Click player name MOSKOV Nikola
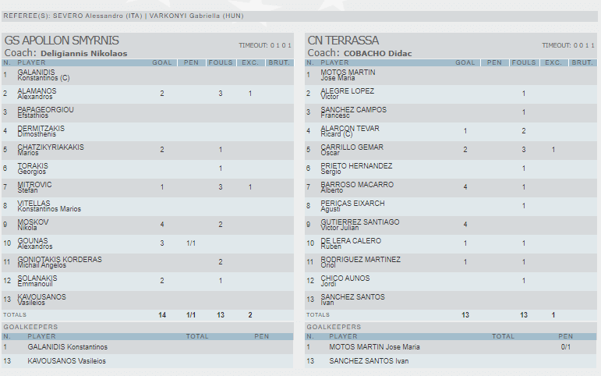 pos(33,225)
